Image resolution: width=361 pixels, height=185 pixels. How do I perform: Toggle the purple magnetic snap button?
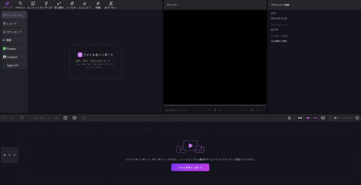pyautogui.click(x=308, y=118)
